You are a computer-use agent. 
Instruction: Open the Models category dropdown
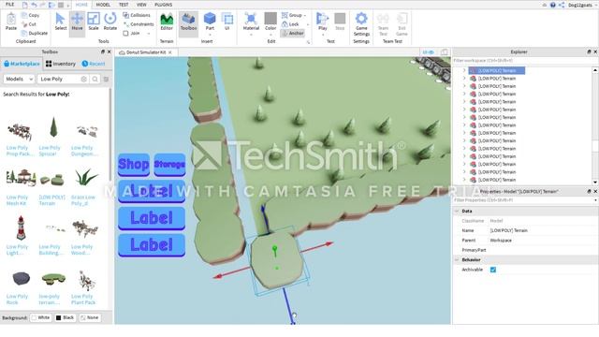tap(19, 79)
